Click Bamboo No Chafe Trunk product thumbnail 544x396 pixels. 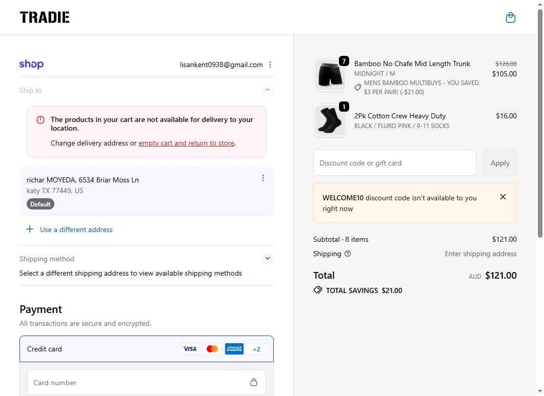coord(330,75)
